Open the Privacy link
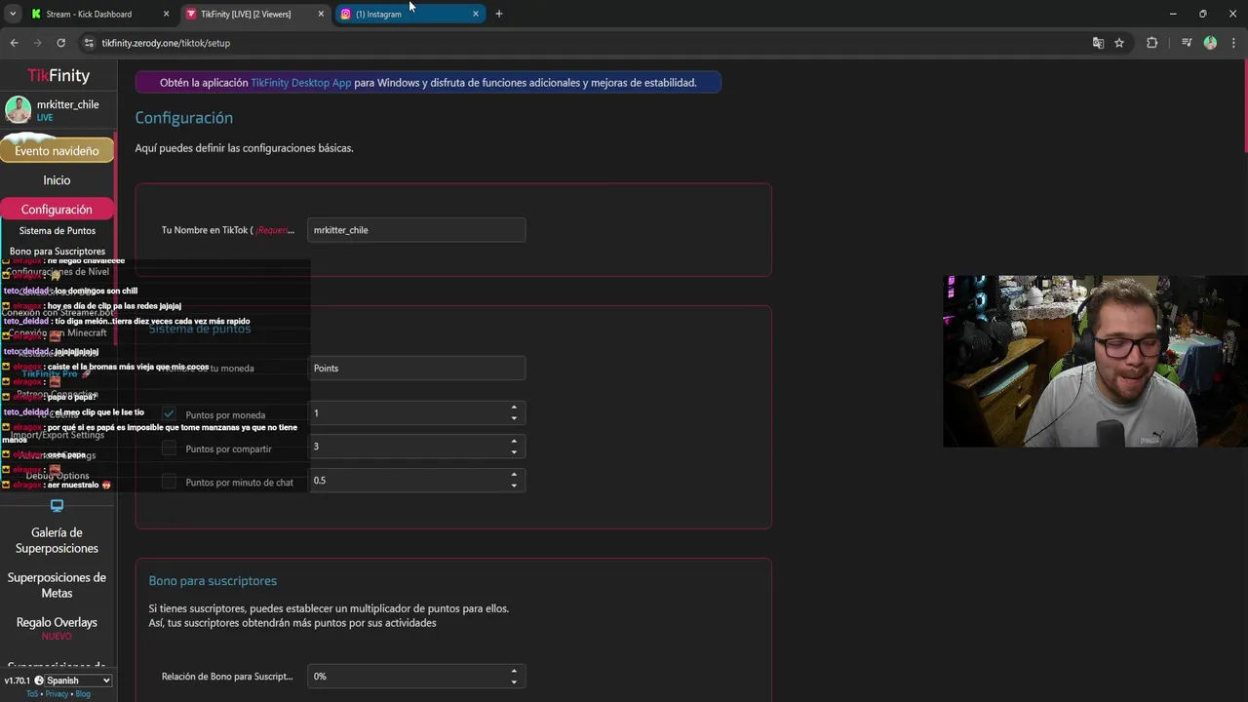1248x702 pixels. (x=57, y=694)
